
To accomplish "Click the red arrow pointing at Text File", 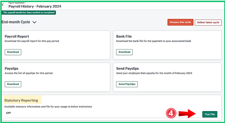I will [x=187, y=114].
